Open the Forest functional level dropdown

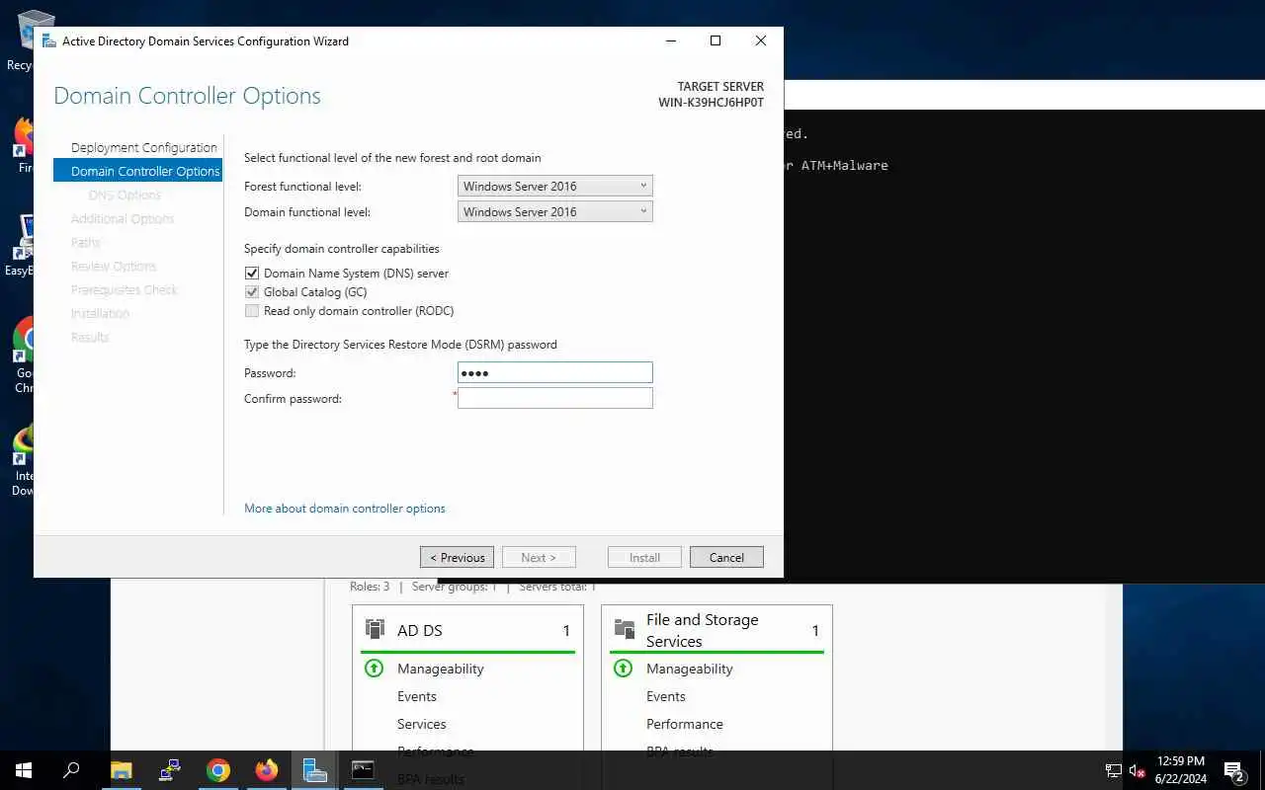coord(555,186)
